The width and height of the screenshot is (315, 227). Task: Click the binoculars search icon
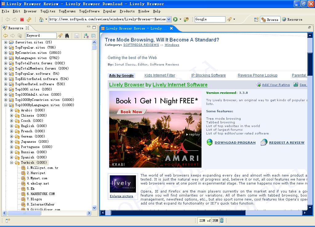coord(67,36)
